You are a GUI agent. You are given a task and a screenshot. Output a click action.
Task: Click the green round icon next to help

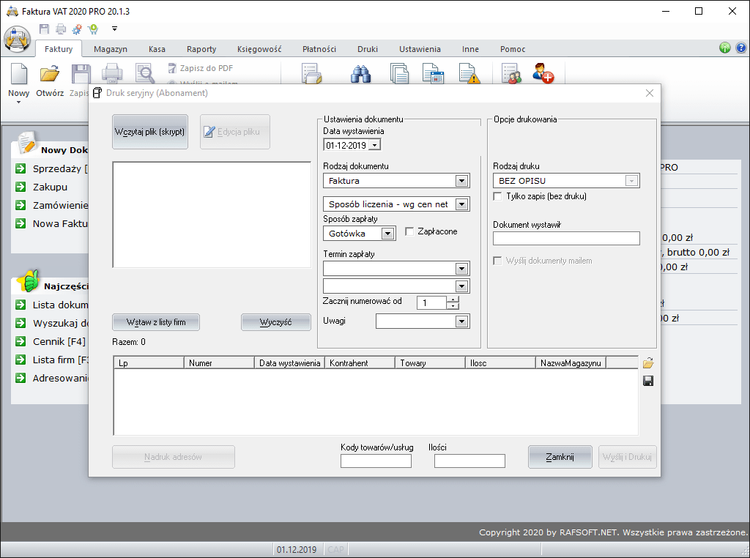(724, 48)
